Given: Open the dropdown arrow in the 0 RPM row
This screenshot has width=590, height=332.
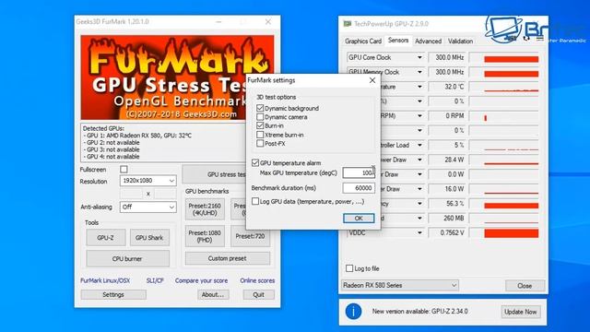Looking at the screenshot, I should (419, 116).
